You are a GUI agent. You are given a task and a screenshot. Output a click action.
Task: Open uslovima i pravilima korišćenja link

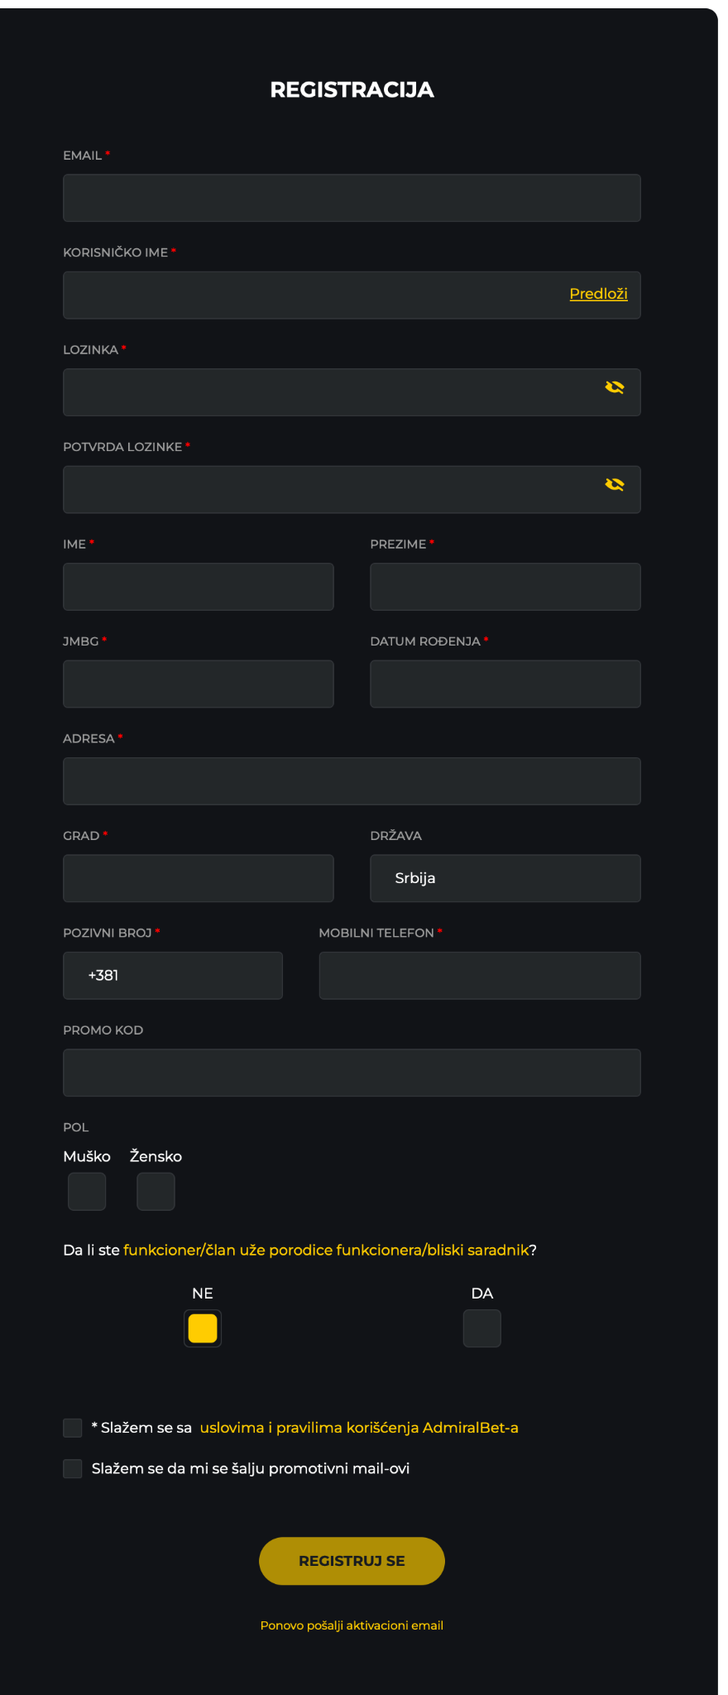pos(359,1428)
